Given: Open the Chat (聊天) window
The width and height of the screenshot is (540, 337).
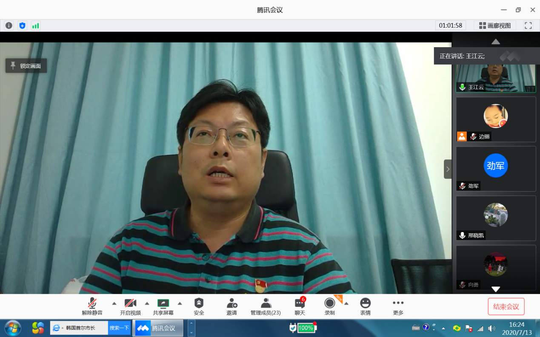Looking at the screenshot, I should tap(300, 306).
